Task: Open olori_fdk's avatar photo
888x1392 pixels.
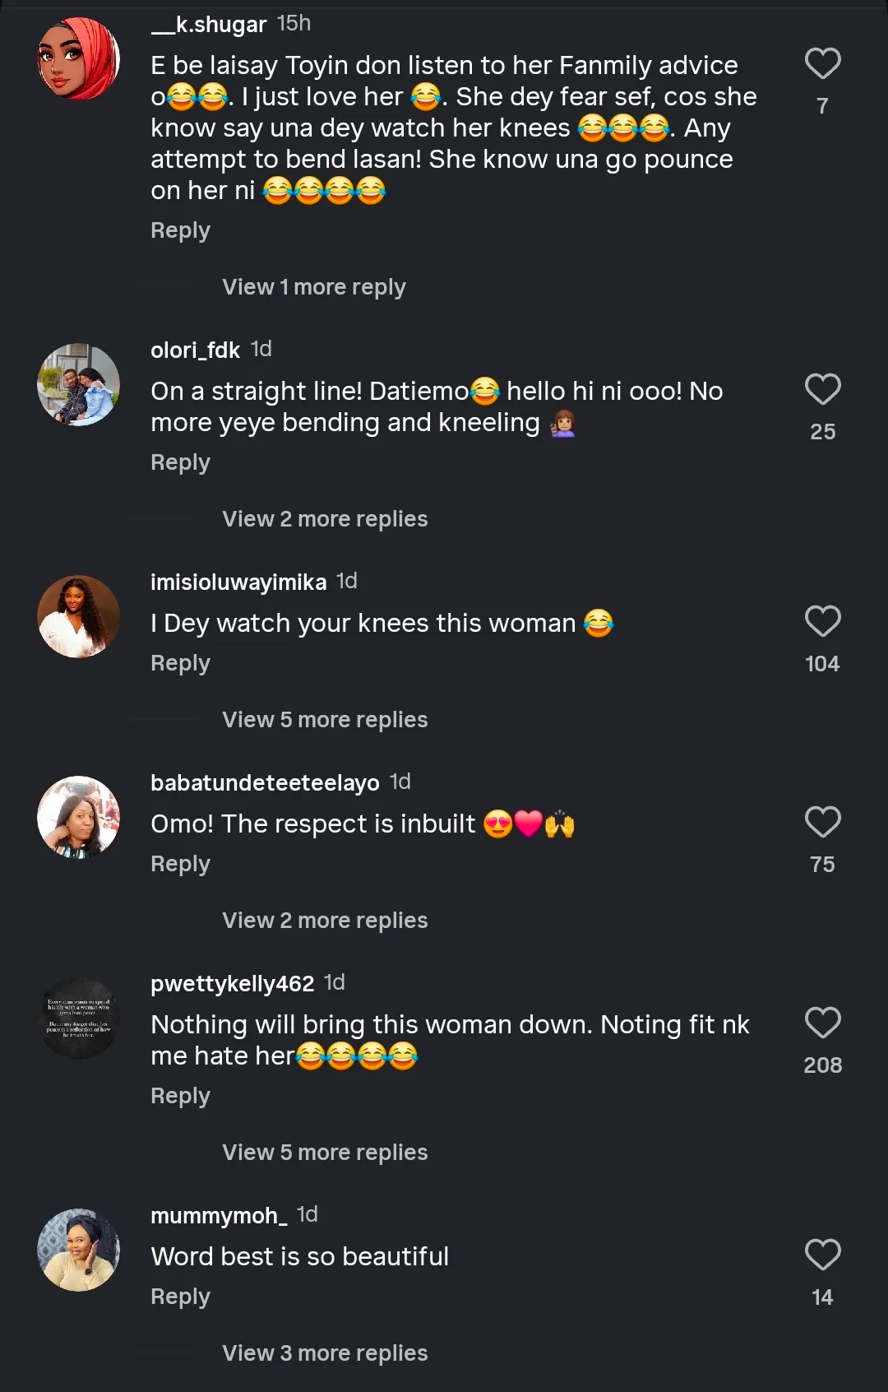Action: point(79,385)
